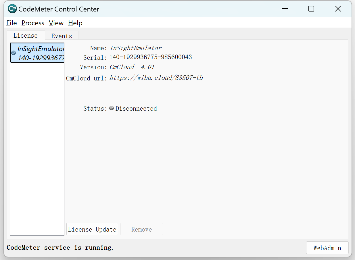Click the wibu.cloud CmCloud URL

[156, 78]
